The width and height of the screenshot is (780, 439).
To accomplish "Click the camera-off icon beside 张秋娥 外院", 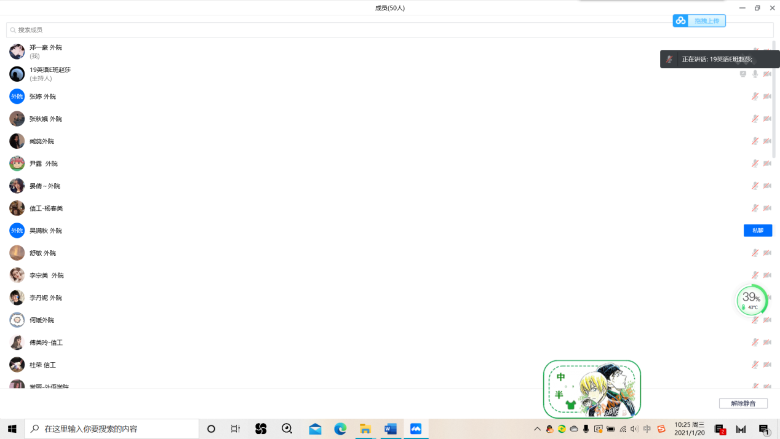I will (x=767, y=119).
